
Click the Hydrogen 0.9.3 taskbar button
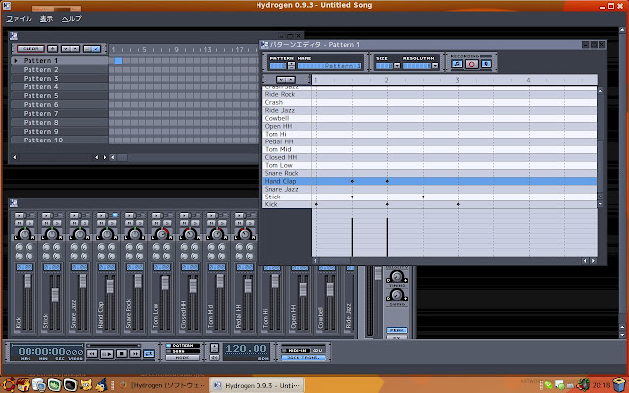pos(257,385)
